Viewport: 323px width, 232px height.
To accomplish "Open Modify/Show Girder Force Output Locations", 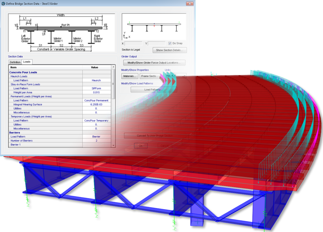I will coord(154,62).
